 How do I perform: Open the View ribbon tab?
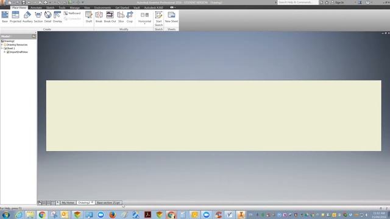(x=87, y=8)
